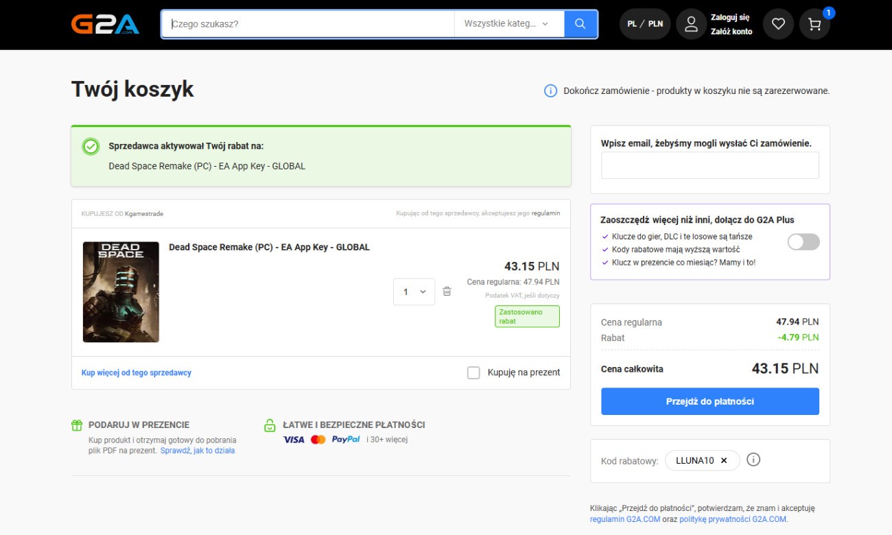Click the Cena całkowita 43.15 PLN amount
The width and height of the screenshot is (892, 535).
786,368
